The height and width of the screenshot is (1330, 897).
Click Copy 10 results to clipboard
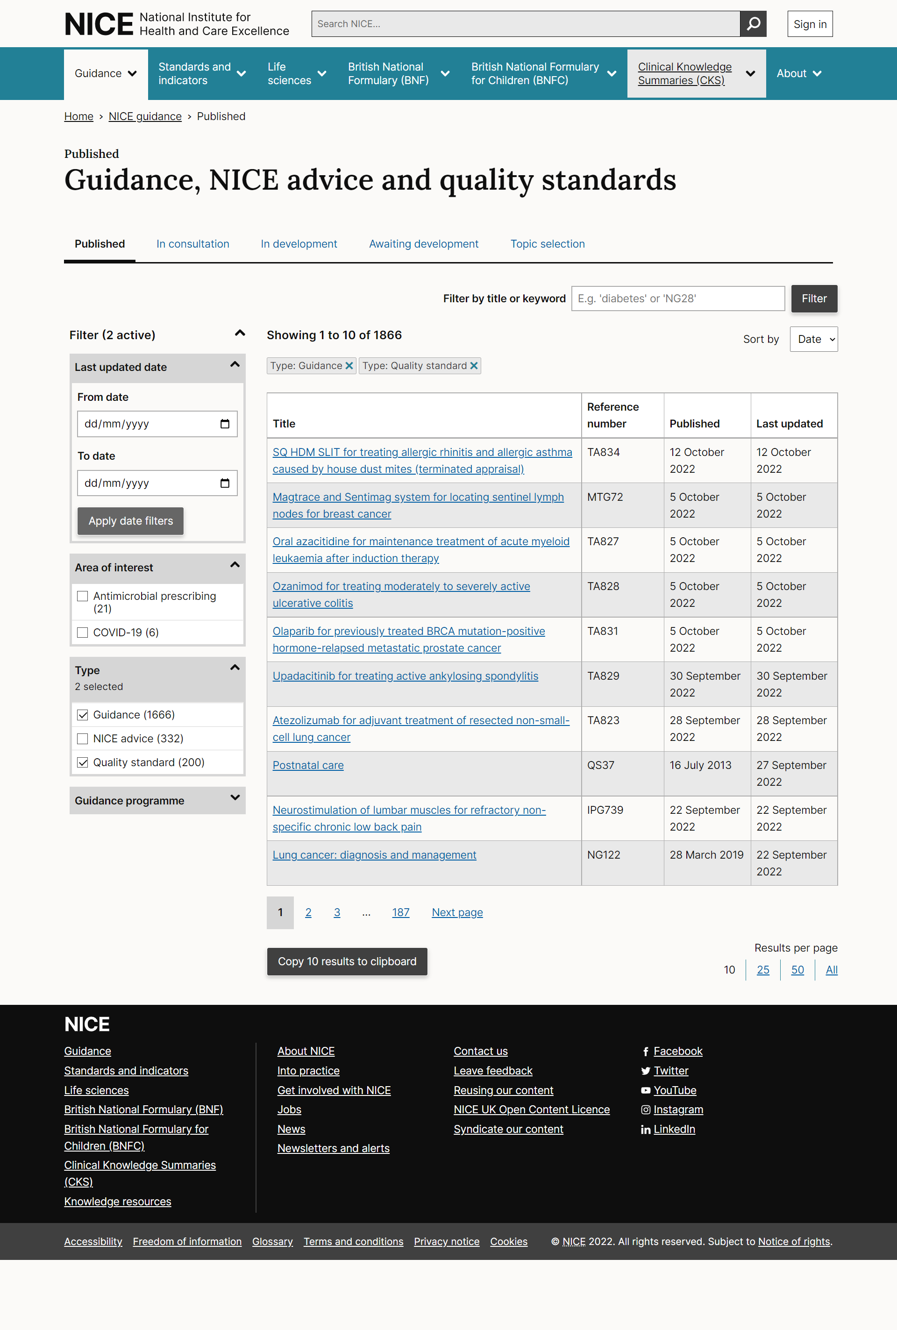point(347,961)
